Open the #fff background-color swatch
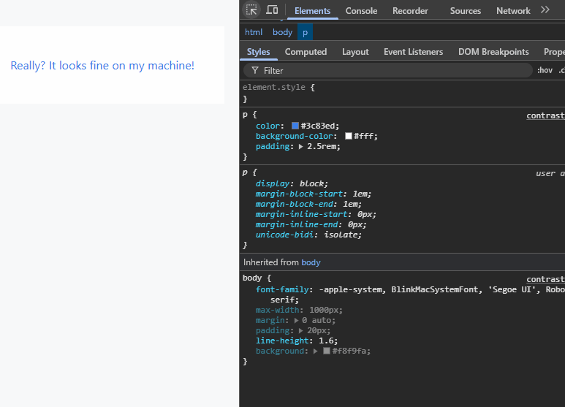Screen dimensions: 565x407 click(349, 136)
